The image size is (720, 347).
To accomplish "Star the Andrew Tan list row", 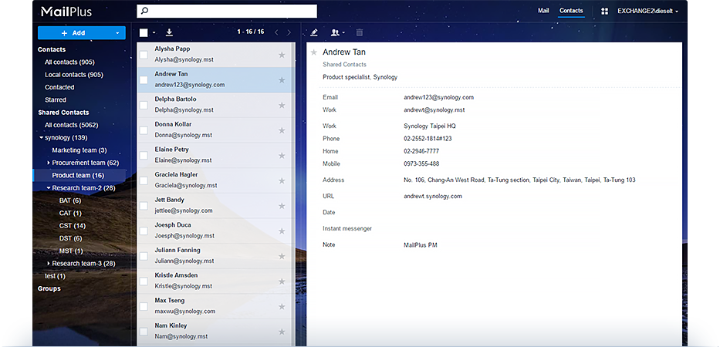I will (x=282, y=80).
